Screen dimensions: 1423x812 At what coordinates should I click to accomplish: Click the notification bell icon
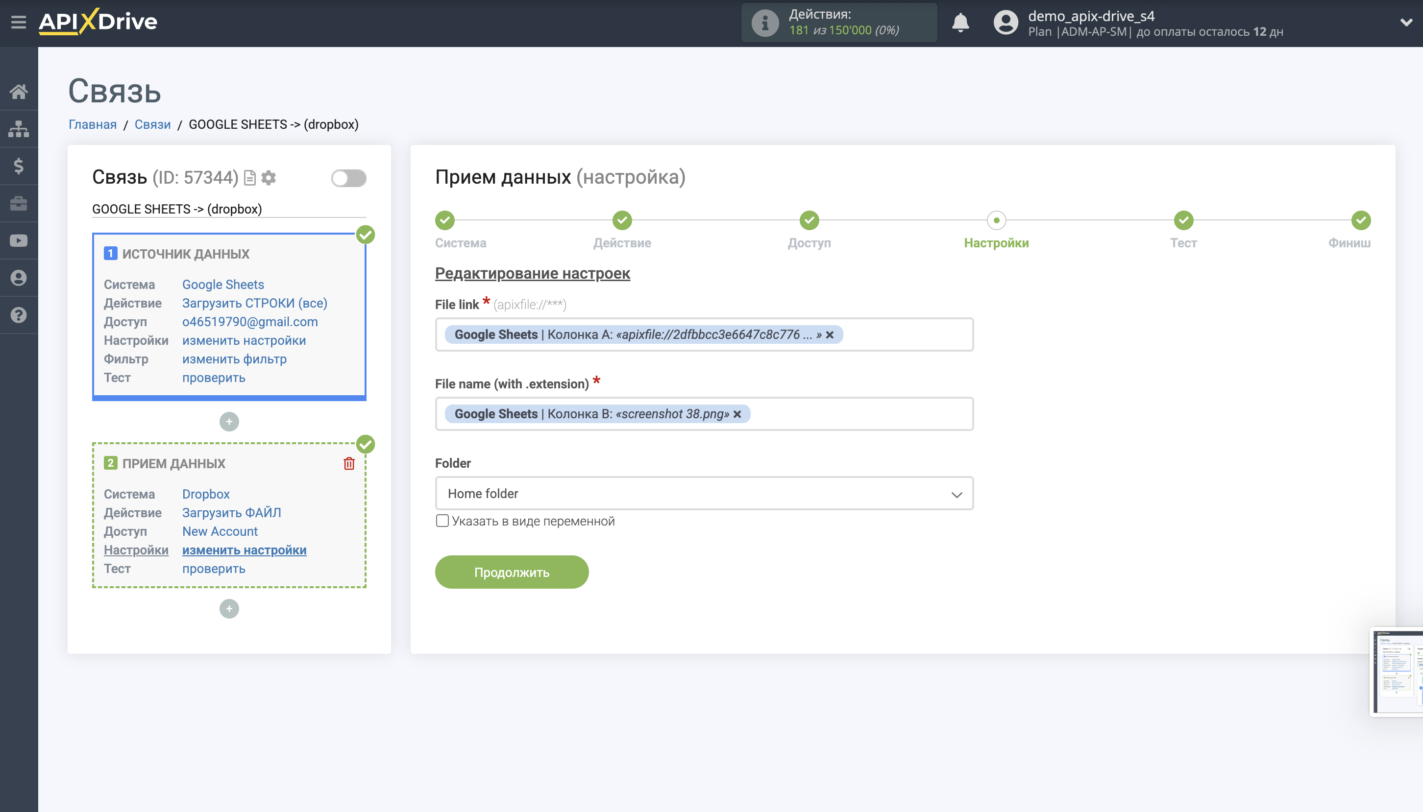(x=960, y=23)
